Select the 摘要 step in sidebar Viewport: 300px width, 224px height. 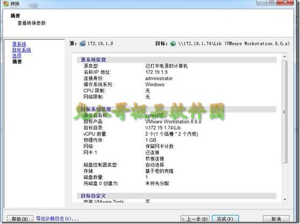[17, 61]
